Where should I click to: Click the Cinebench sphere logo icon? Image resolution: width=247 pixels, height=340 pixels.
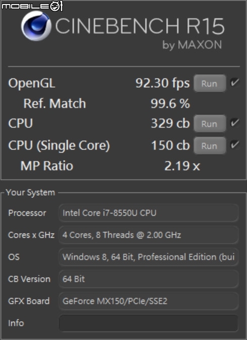click(x=36, y=26)
